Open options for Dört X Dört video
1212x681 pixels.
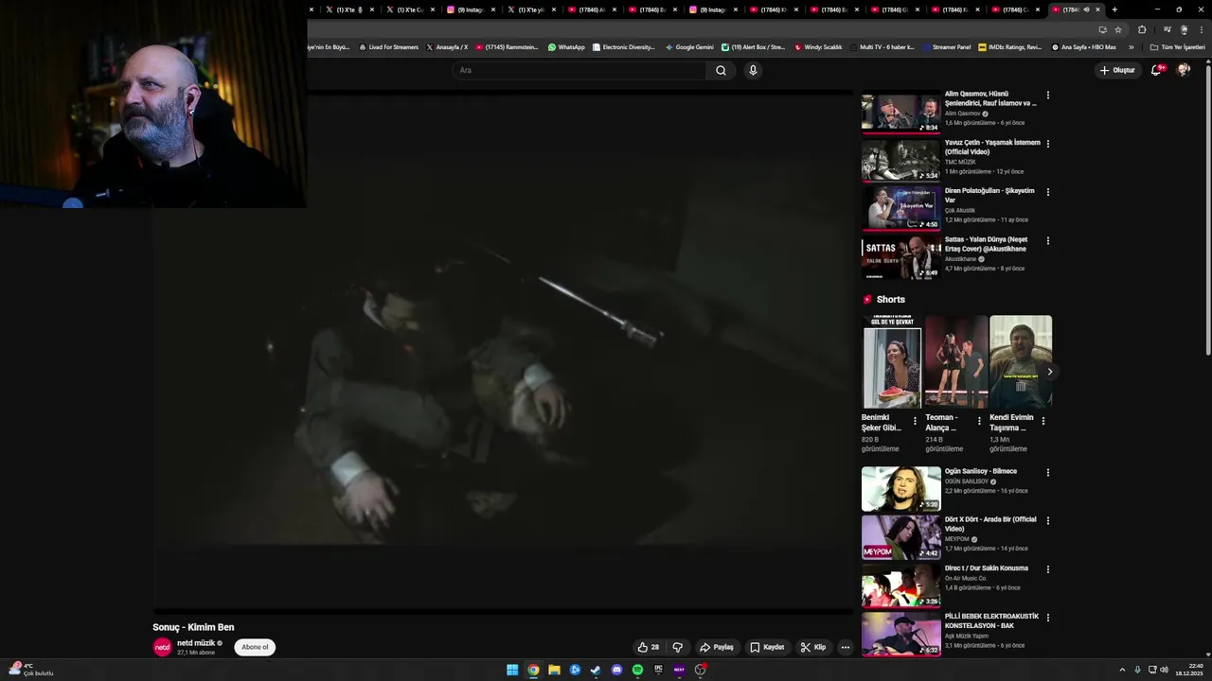[1047, 520]
